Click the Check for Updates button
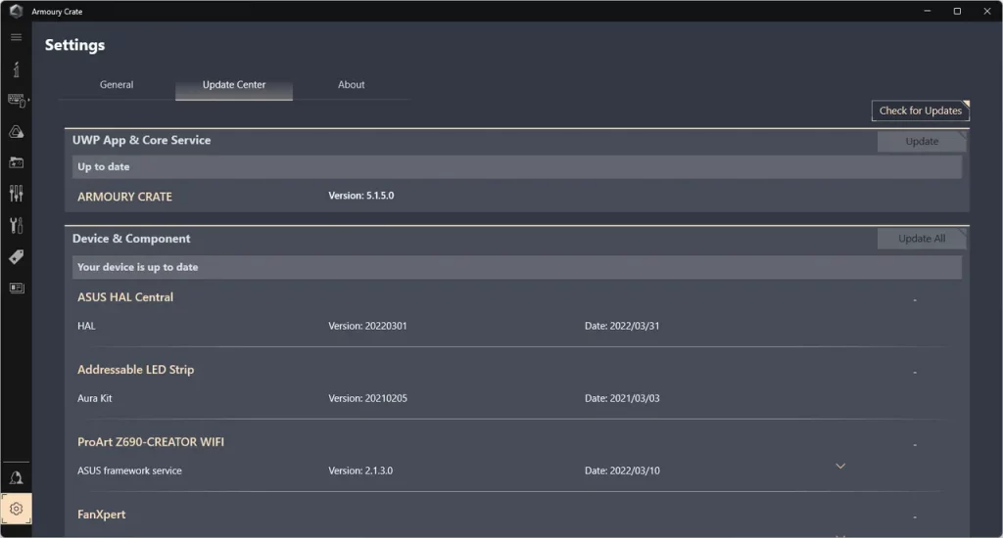The width and height of the screenshot is (1003, 538). (921, 111)
